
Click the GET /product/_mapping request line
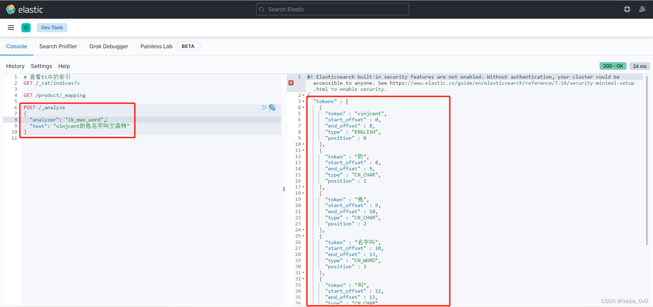(54, 95)
